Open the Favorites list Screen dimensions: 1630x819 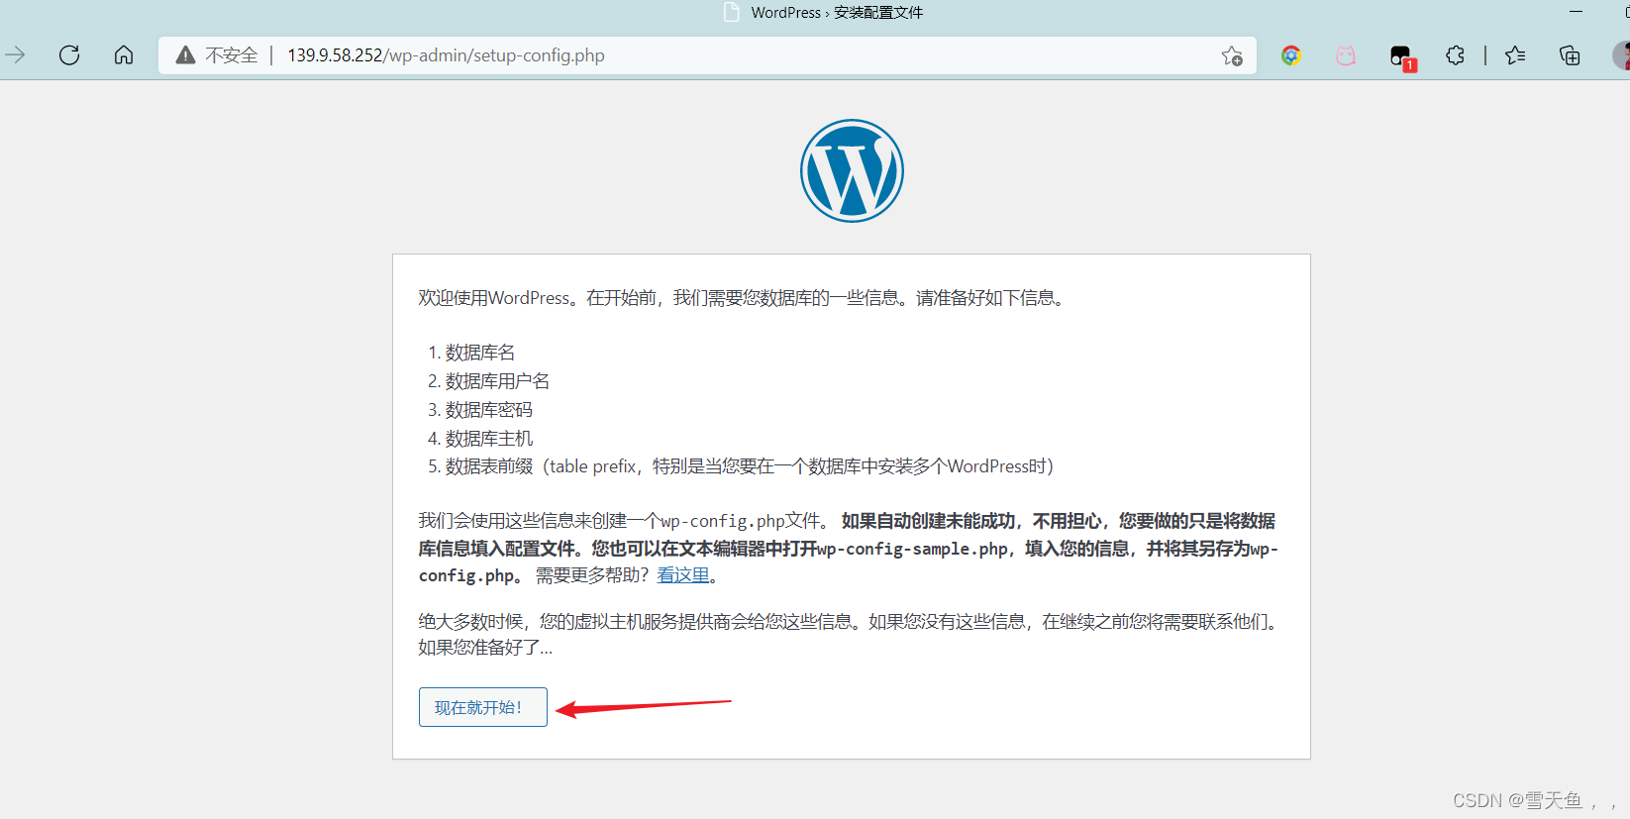pos(1515,55)
